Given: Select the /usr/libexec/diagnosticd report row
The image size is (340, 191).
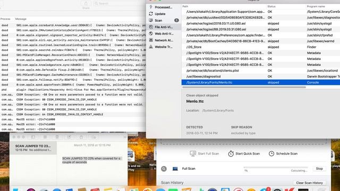Looking at the screenshot, I should pos(261,76).
